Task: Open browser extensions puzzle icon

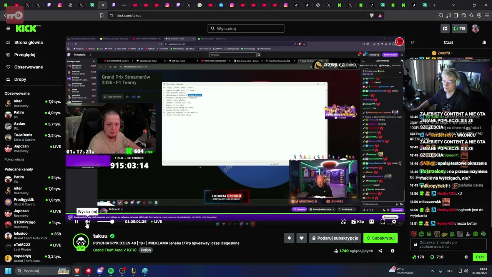Action: pos(440,15)
